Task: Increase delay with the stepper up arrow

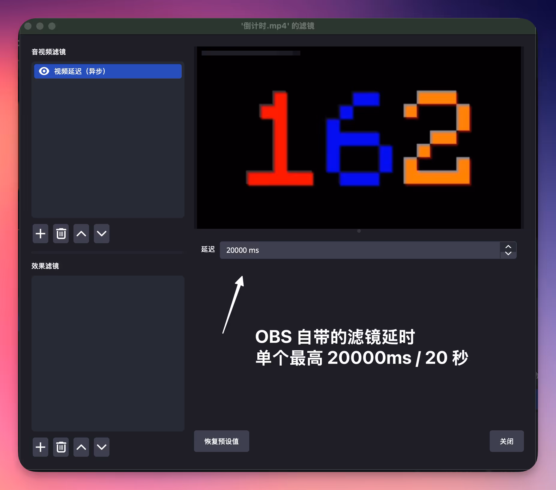Action: click(508, 246)
